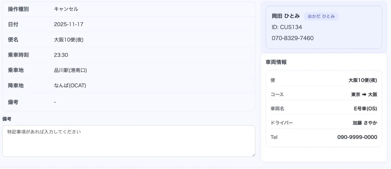Screen dimensions: 391x169
Task: Click boarding place 品川駅(港南口)
Action: click(x=70, y=70)
